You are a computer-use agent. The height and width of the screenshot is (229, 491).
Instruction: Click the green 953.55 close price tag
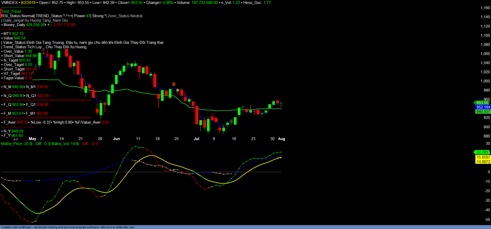(483, 103)
